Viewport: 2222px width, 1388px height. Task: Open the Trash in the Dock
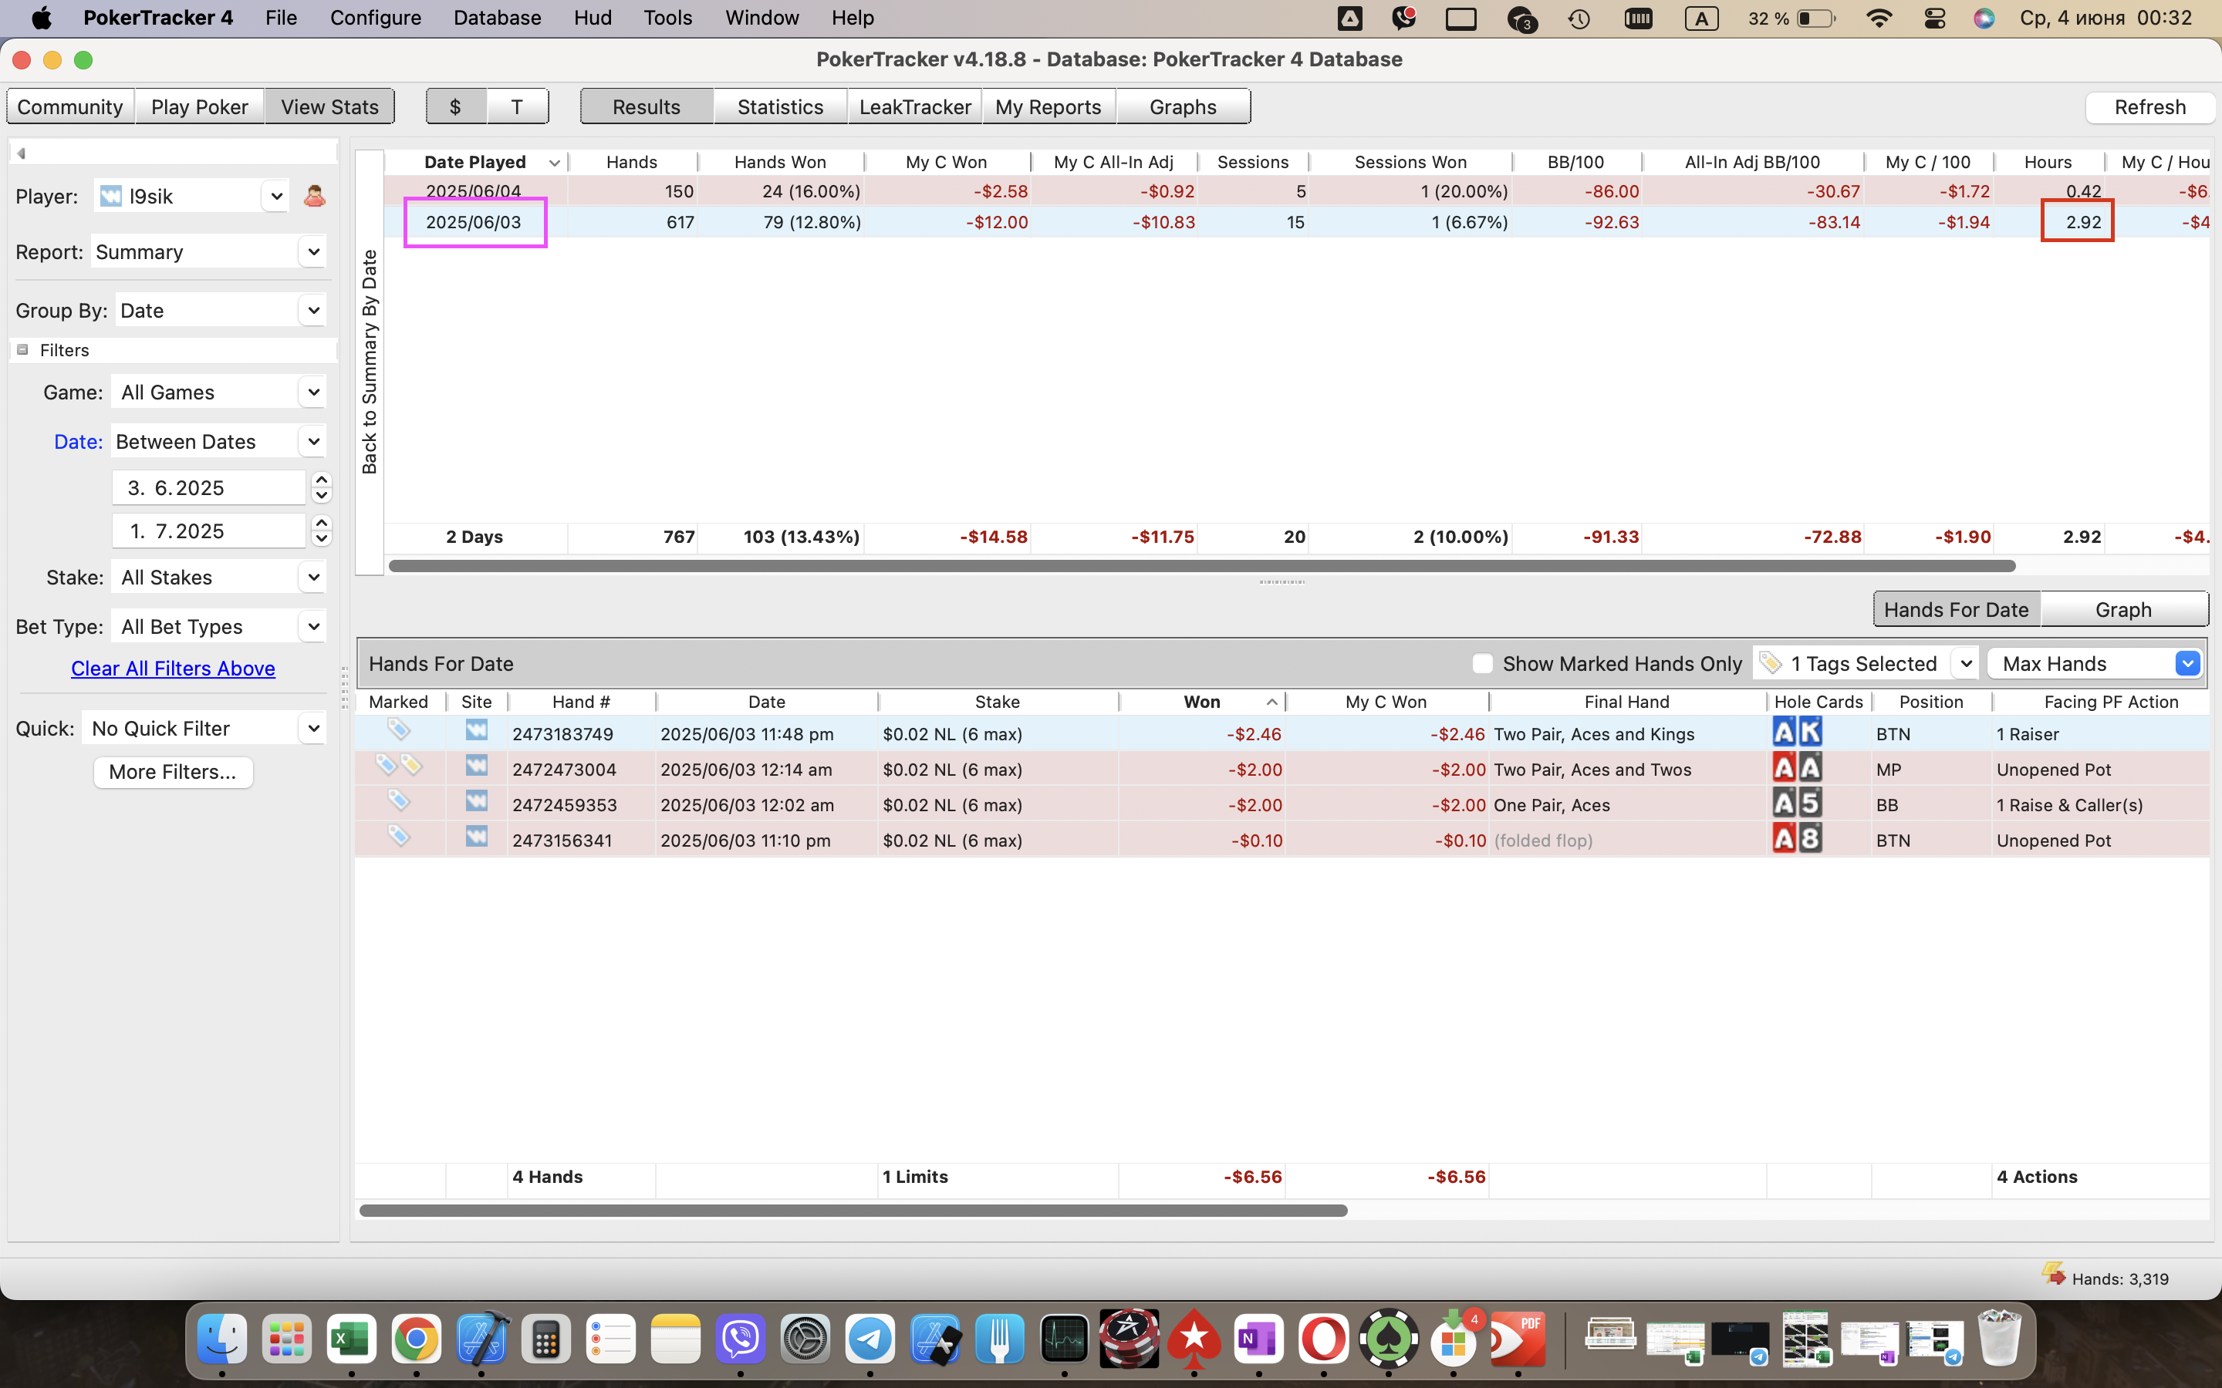[x=1999, y=1340]
